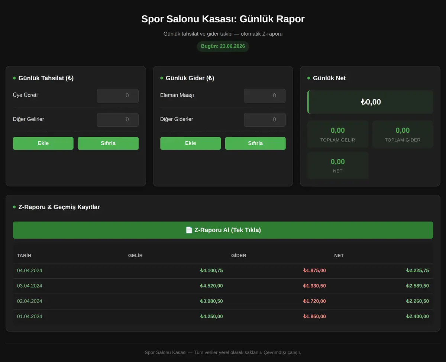Viewport: 446px width, 362px height.
Task: Select the 04.04.2024 date row
Action: [223, 271]
